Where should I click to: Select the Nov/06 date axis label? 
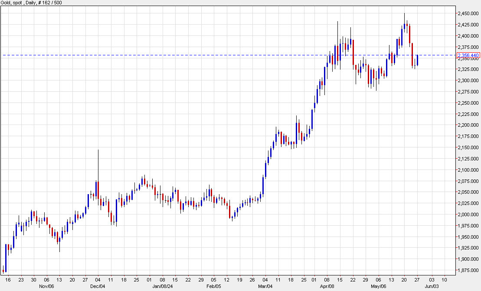pos(46,286)
